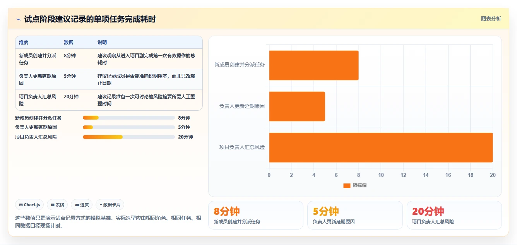Image resolution: width=517 pixels, height=245 pixels.
Task: Click table cell 新成员创建并分派任务
Action: (38, 59)
